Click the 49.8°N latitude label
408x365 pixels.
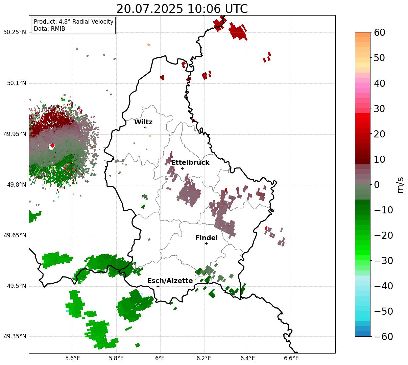[16, 185]
